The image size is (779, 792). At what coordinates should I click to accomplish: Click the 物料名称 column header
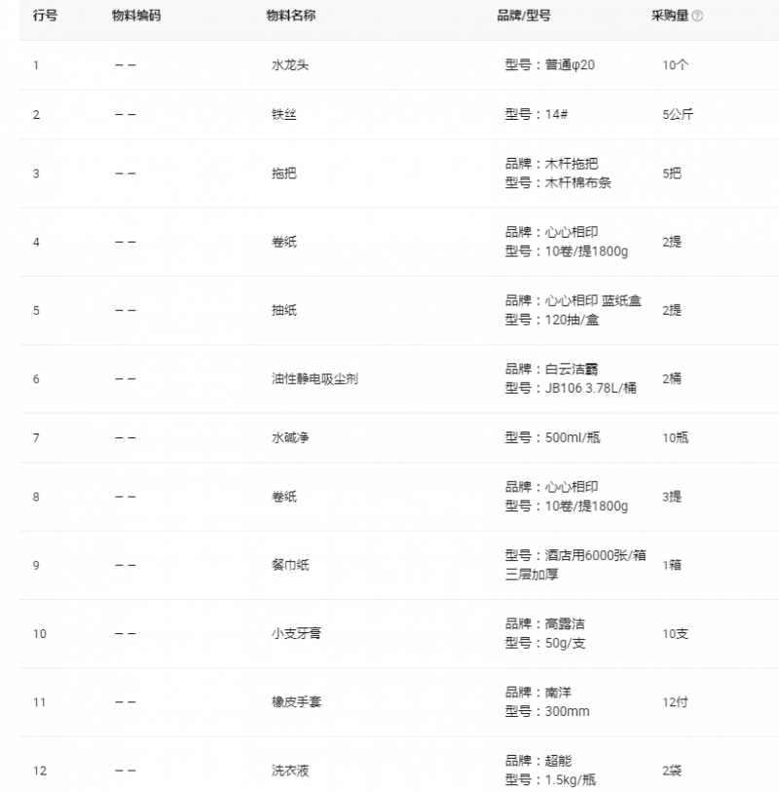[x=291, y=16]
